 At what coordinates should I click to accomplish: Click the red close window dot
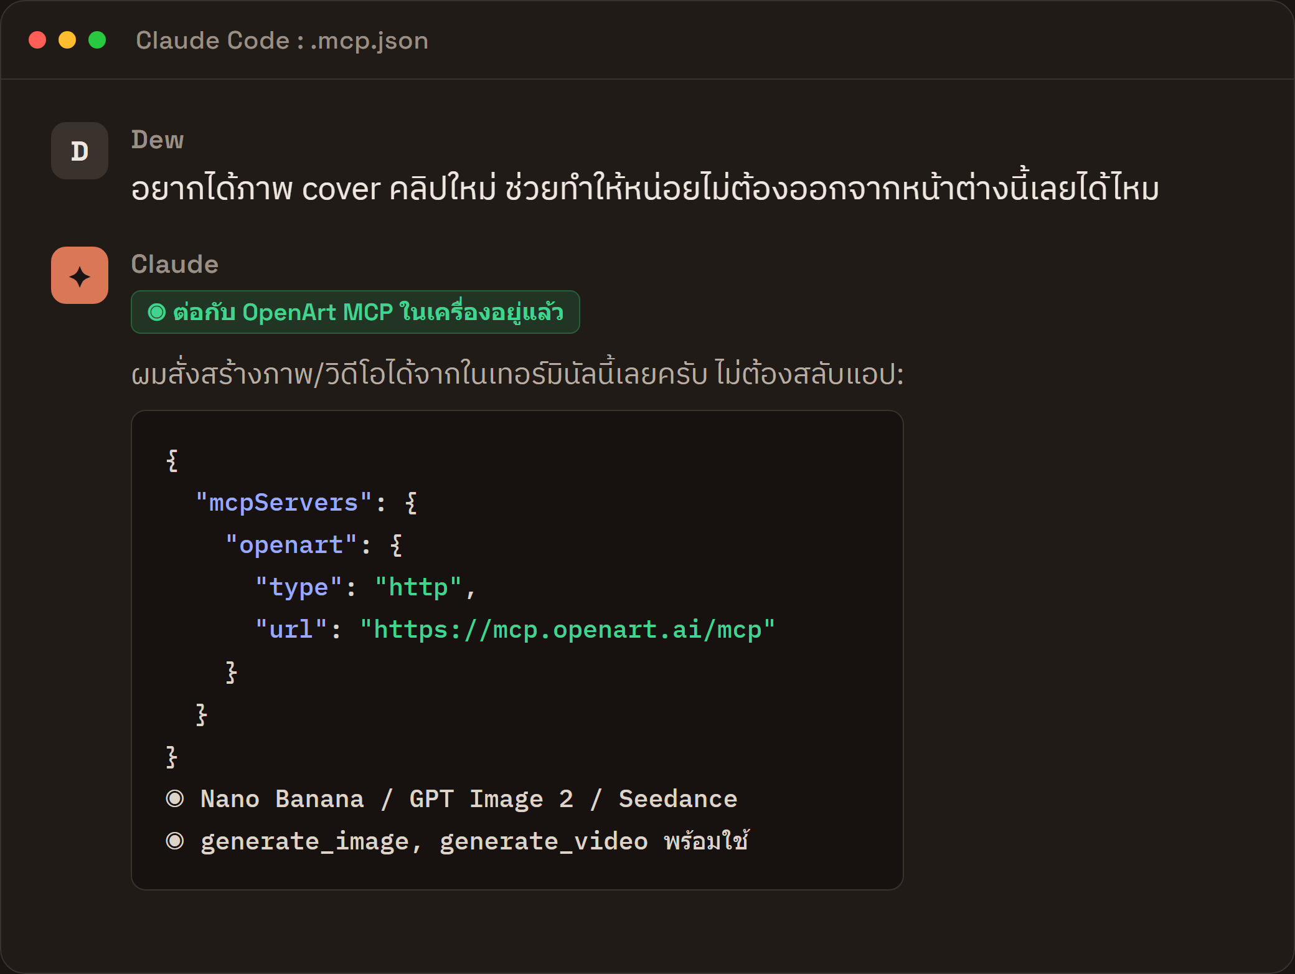(x=37, y=40)
